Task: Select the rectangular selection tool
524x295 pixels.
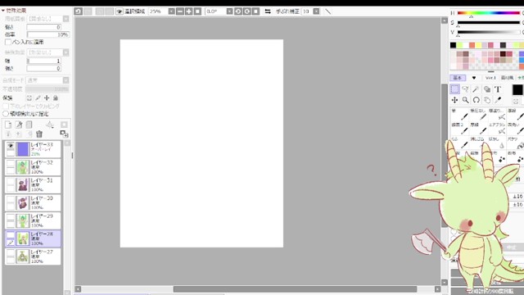Action: click(x=454, y=89)
